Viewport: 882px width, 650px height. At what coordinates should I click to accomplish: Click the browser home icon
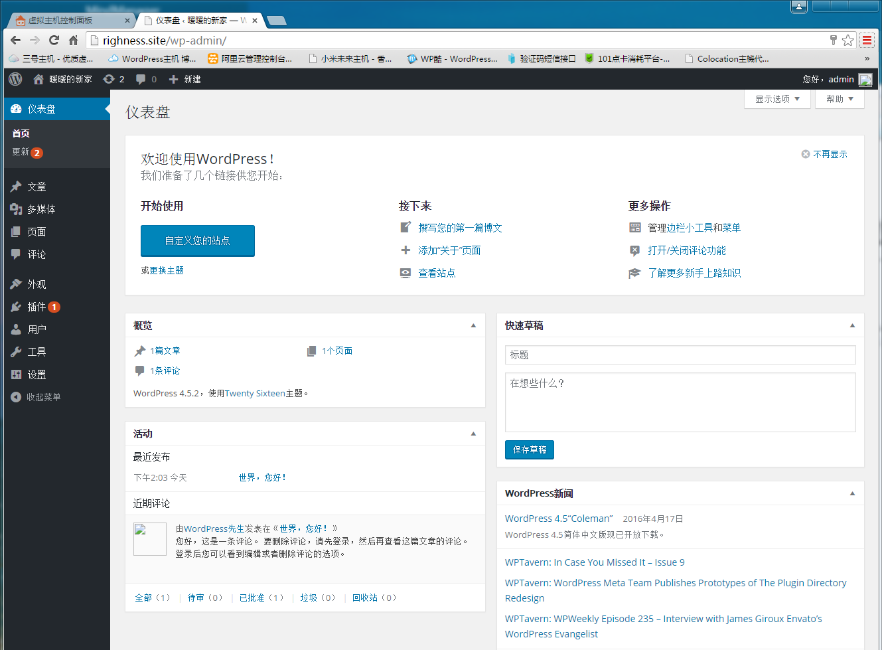74,40
